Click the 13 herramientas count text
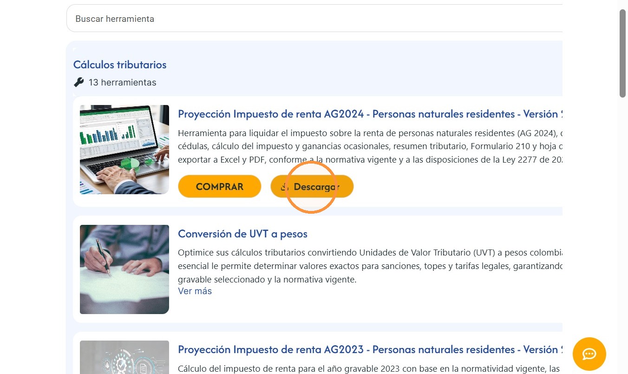The image size is (628, 374). pos(122,82)
